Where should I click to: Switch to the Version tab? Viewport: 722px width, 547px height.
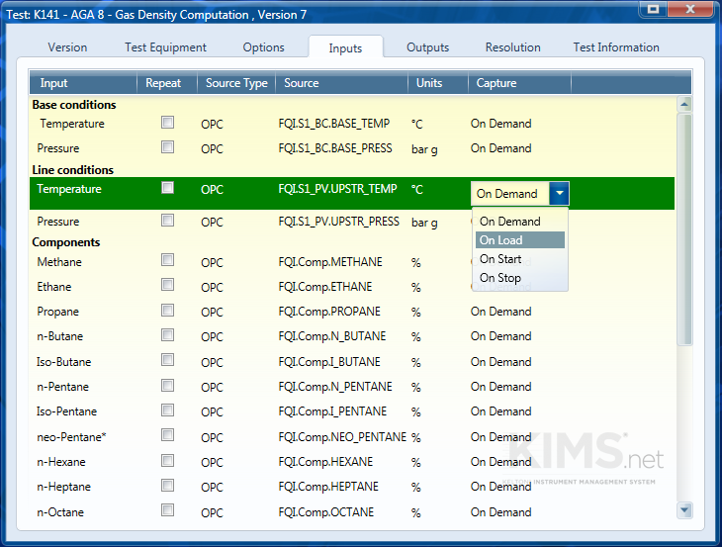(x=67, y=47)
